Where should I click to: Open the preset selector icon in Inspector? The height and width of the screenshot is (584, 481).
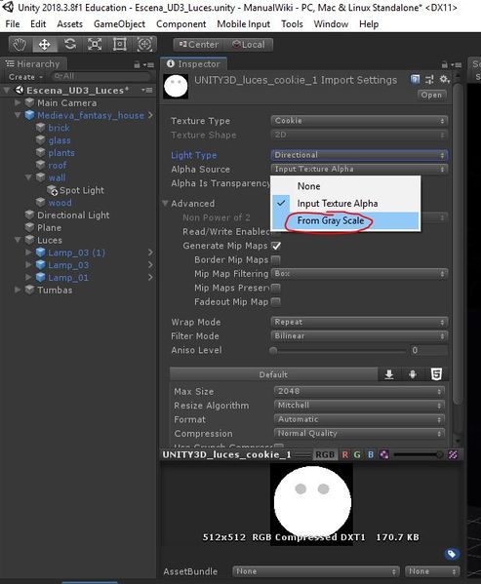(x=429, y=79)
